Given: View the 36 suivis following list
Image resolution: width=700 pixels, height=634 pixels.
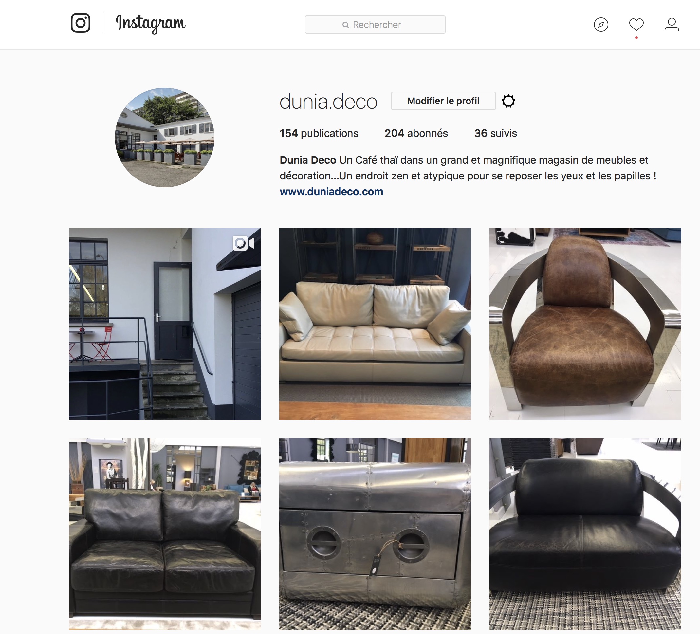Looking at the screenshot, I should [495, 133].
